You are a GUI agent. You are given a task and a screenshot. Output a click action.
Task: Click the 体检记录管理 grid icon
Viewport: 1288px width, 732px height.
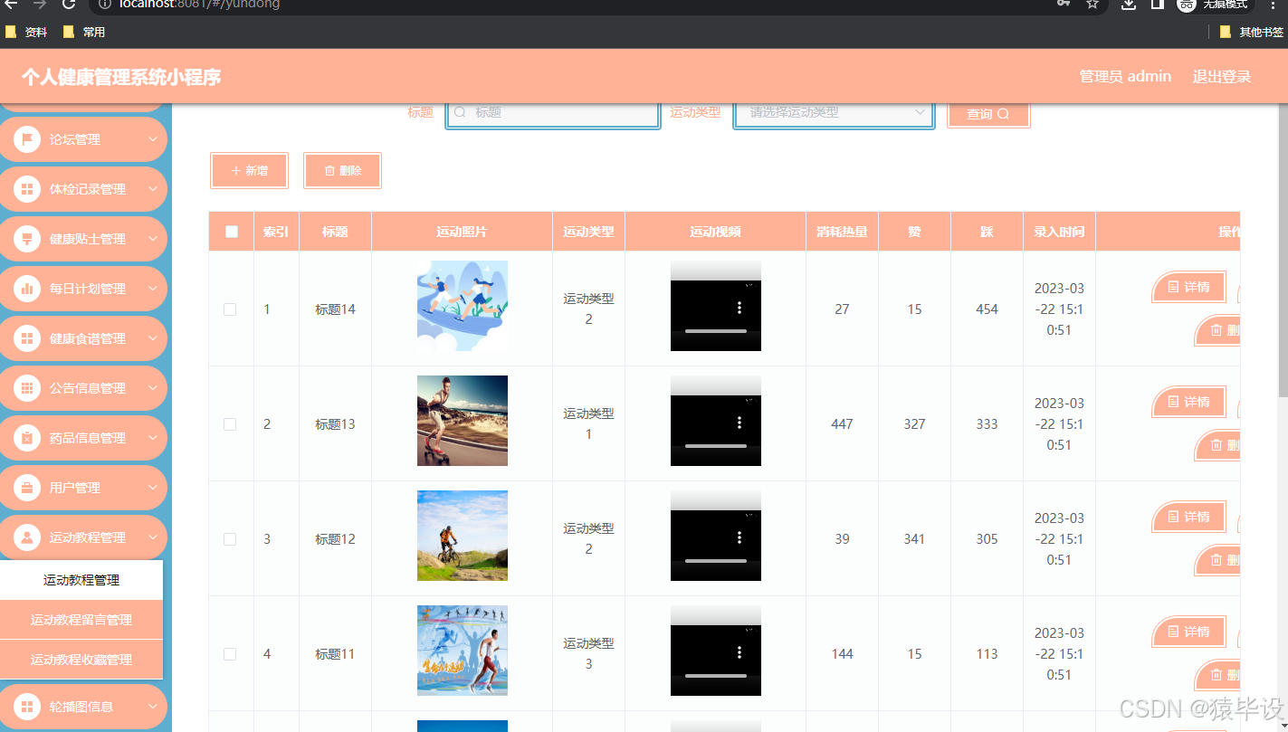pos(27,189)
